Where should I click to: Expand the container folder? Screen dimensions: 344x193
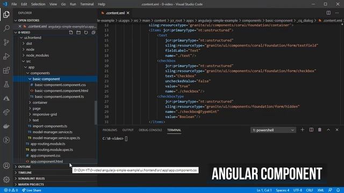pos(40,102)
